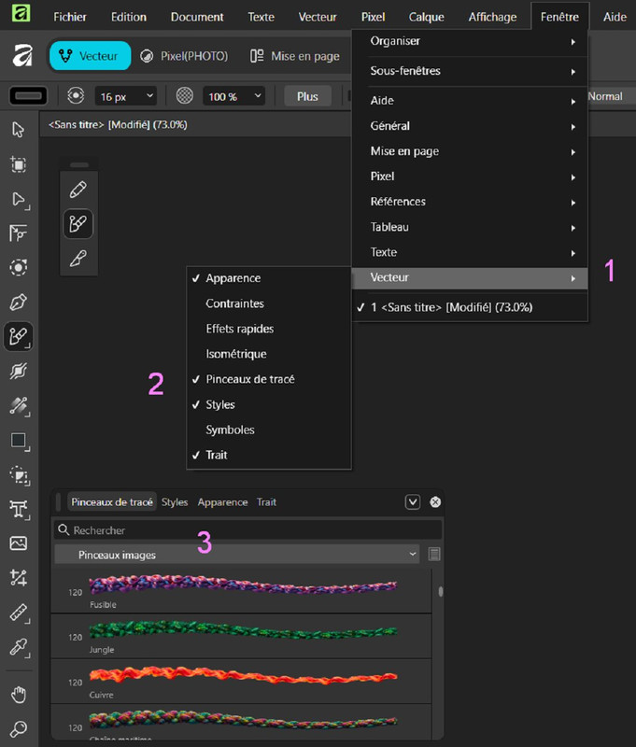Select the View hand tool
Viewport: 636px width, 747px height.
(x=18, y=695)
